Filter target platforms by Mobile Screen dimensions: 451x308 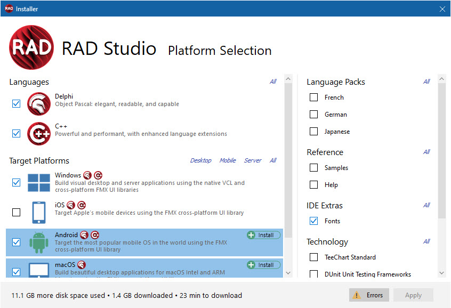[228, 160]
